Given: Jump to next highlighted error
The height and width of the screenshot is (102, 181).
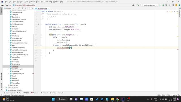Looking at the screenshot, I should click(x=177, y=12).
